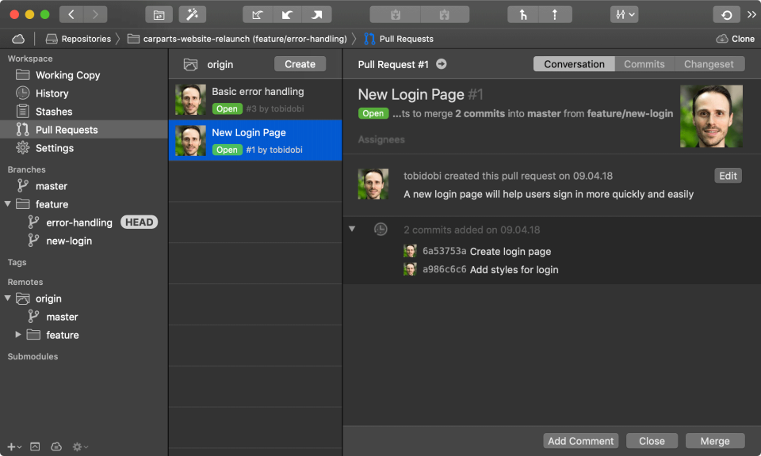Select the Basic error handling pull request
Viewport: 761px width, 456px height.
tap(254, 99)
